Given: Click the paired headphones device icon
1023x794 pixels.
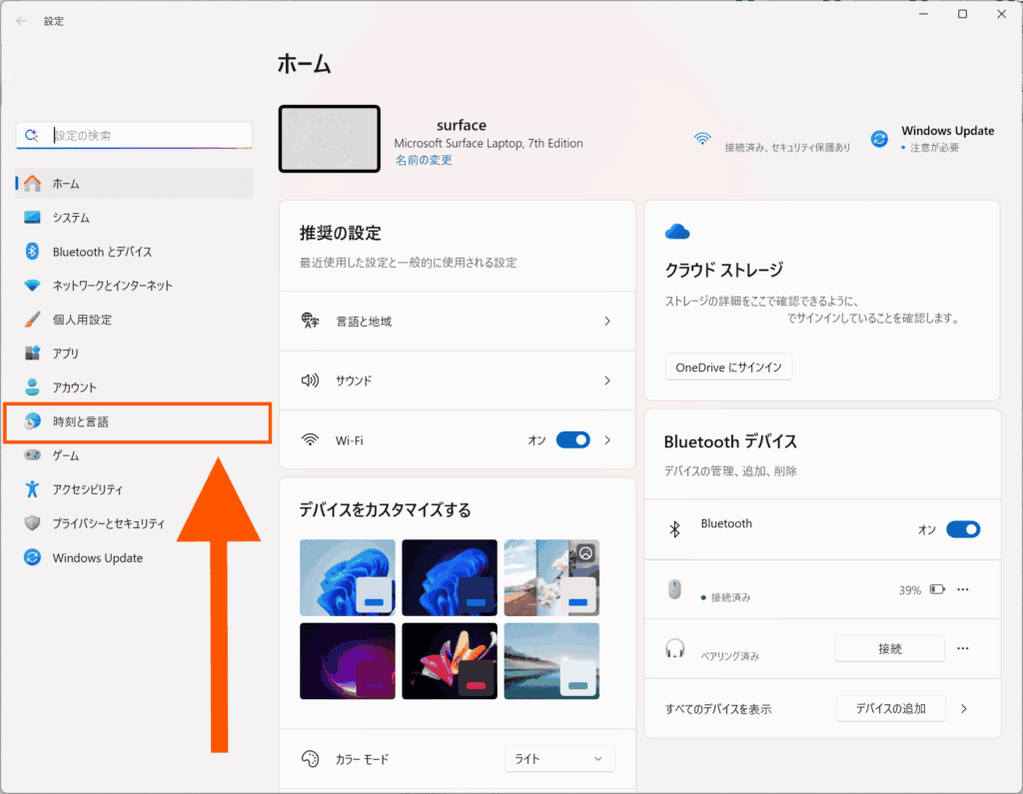Looking at the screenshot, I should (x=674, y=648).
